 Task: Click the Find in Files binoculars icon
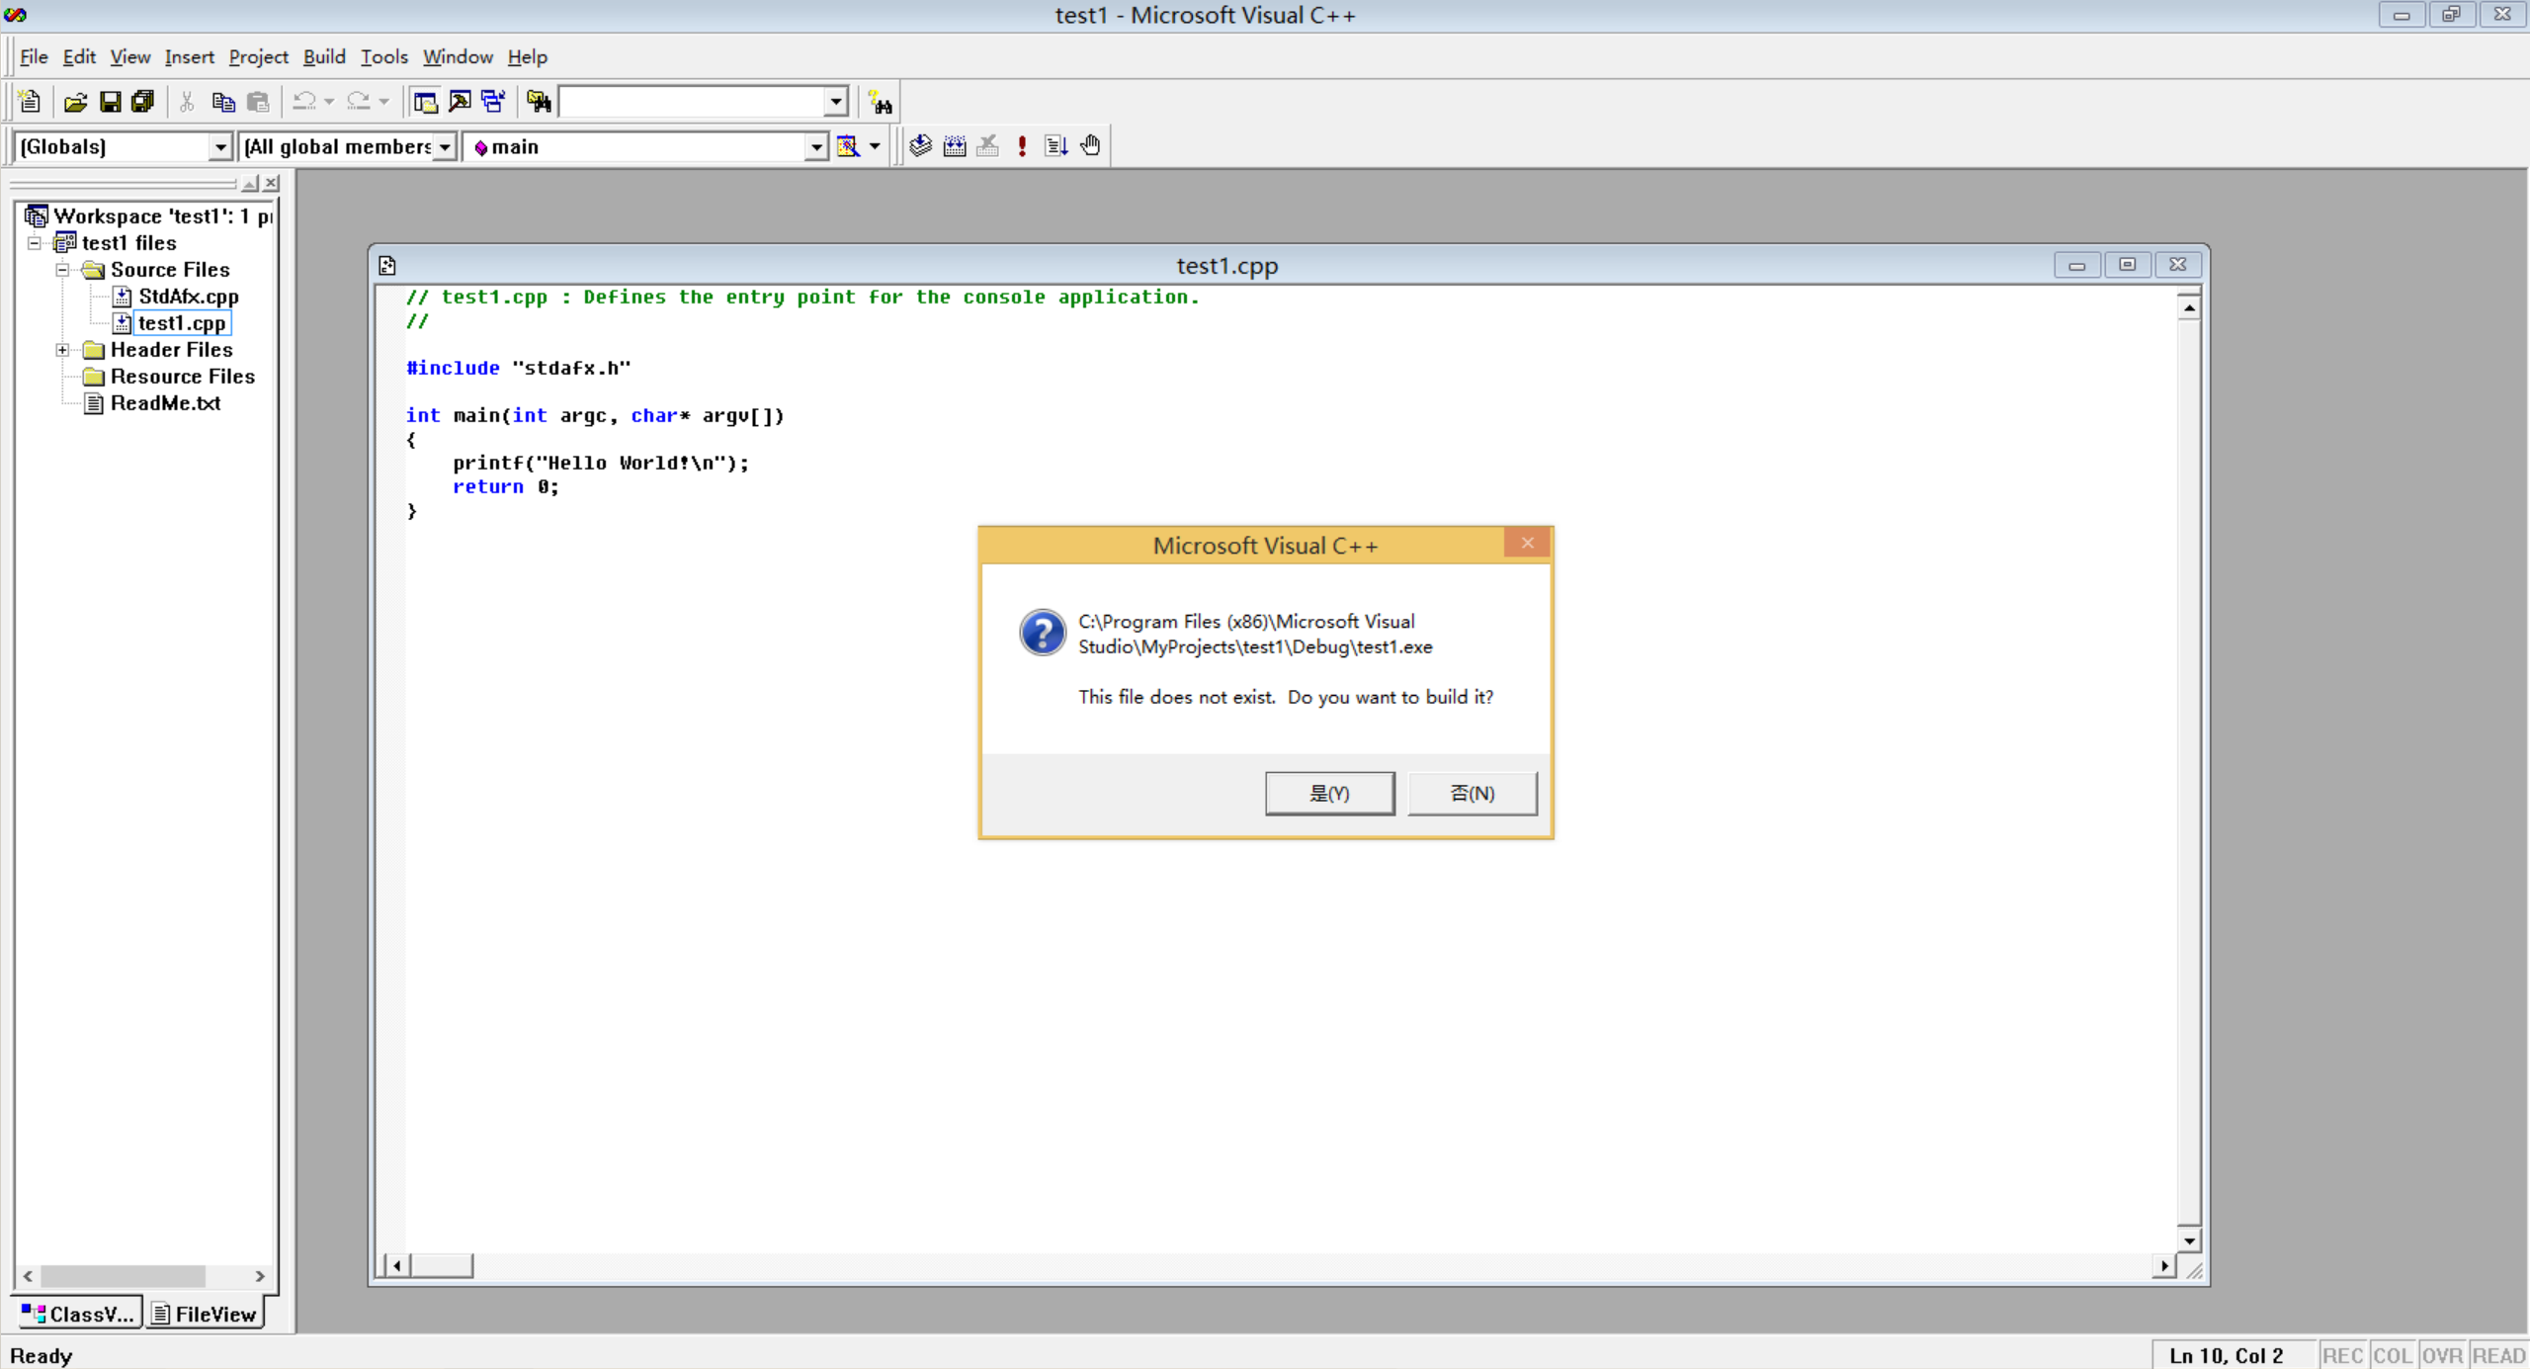(539, 102)
